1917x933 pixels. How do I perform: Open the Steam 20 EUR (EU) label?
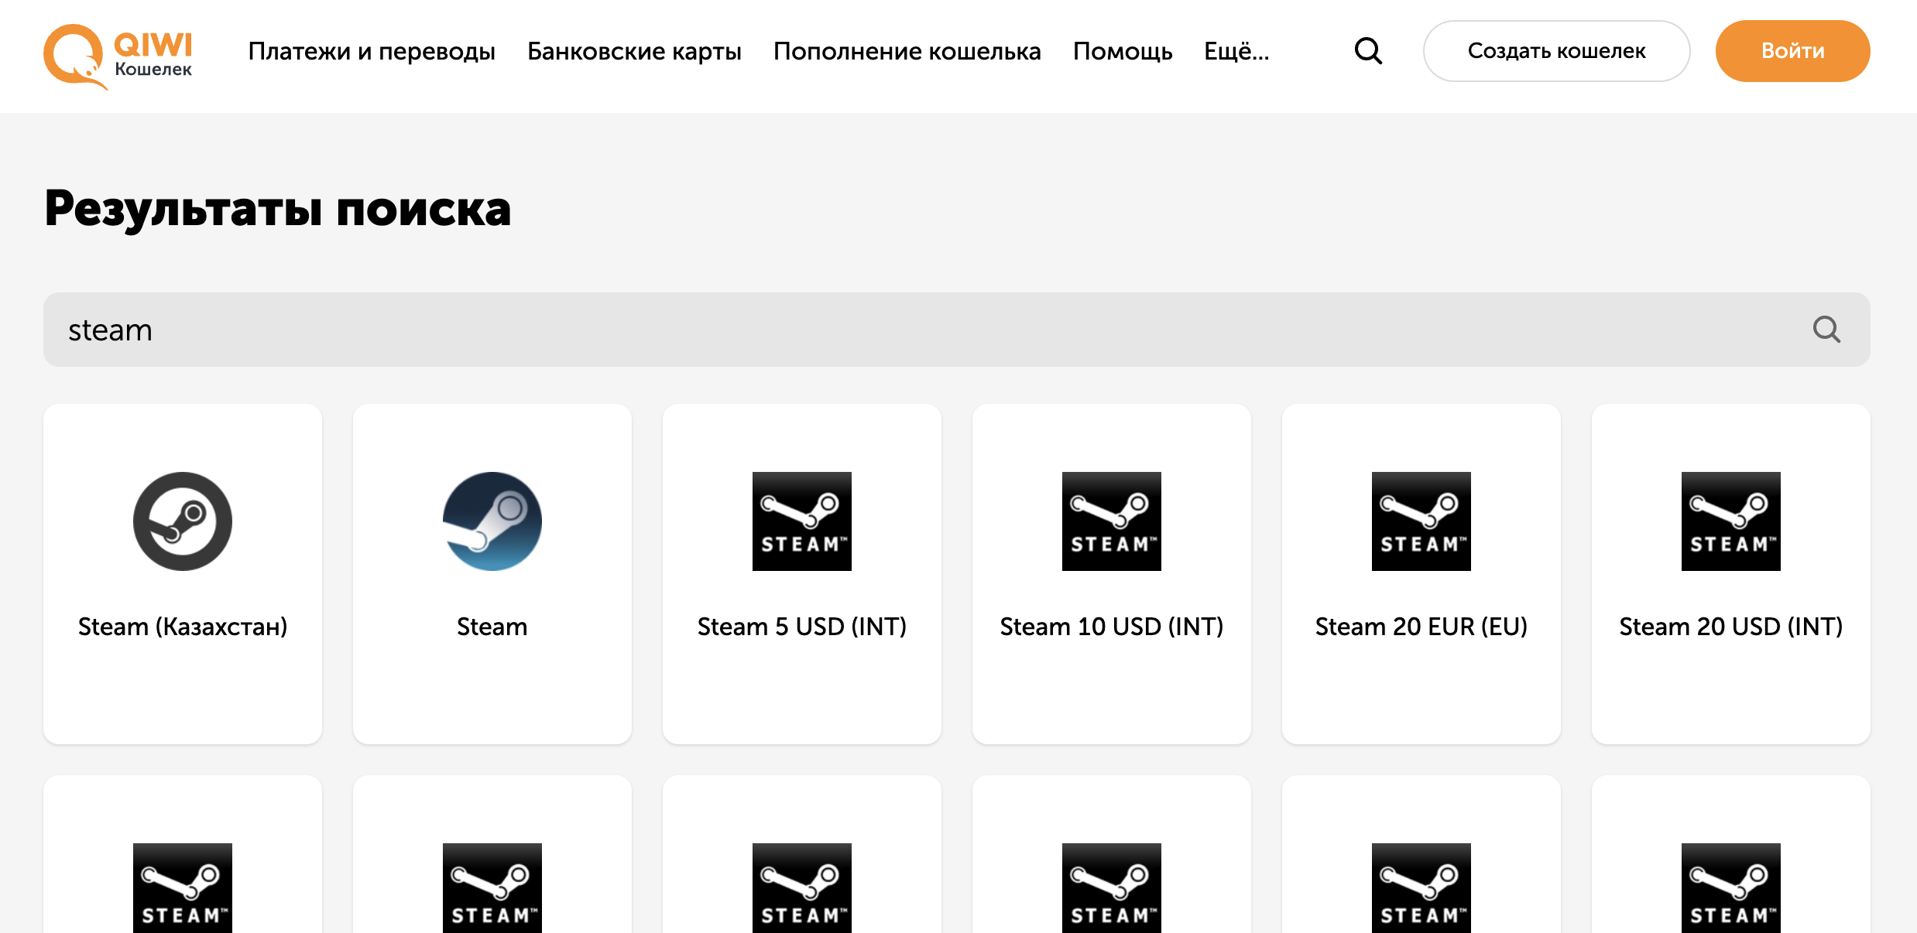[x=1421, y=627]
